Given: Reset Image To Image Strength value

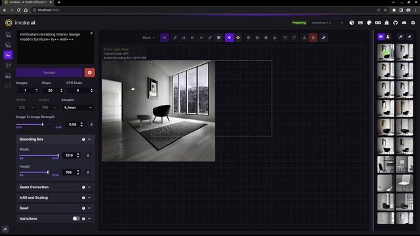Looking at the screenshot, I should (x=91, y=125).
